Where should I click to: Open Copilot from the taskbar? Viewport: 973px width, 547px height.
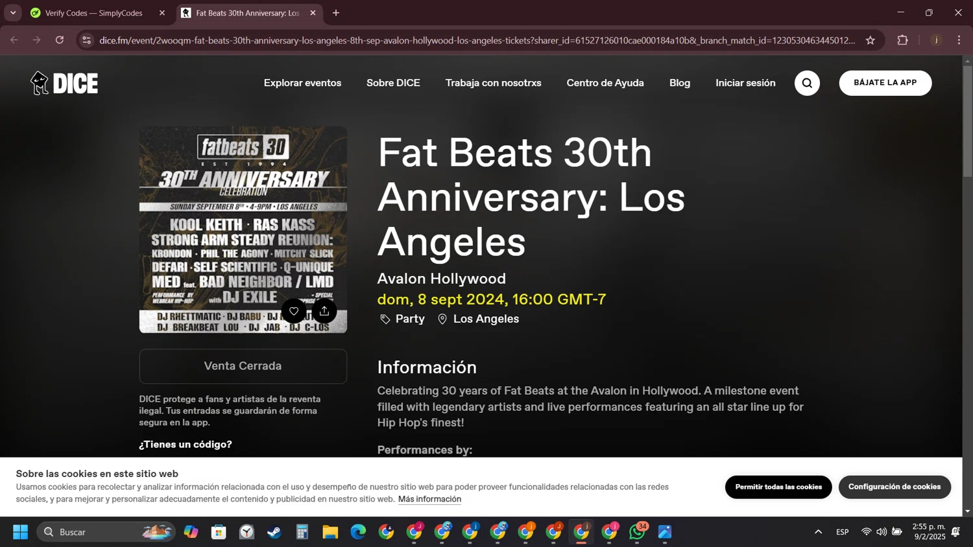point(191,532)
